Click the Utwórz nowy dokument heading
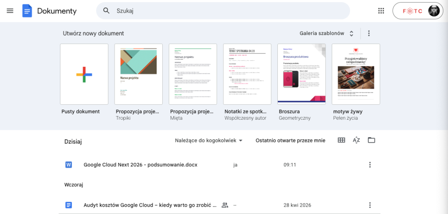448x214 pixels. (x=94, y=33)
